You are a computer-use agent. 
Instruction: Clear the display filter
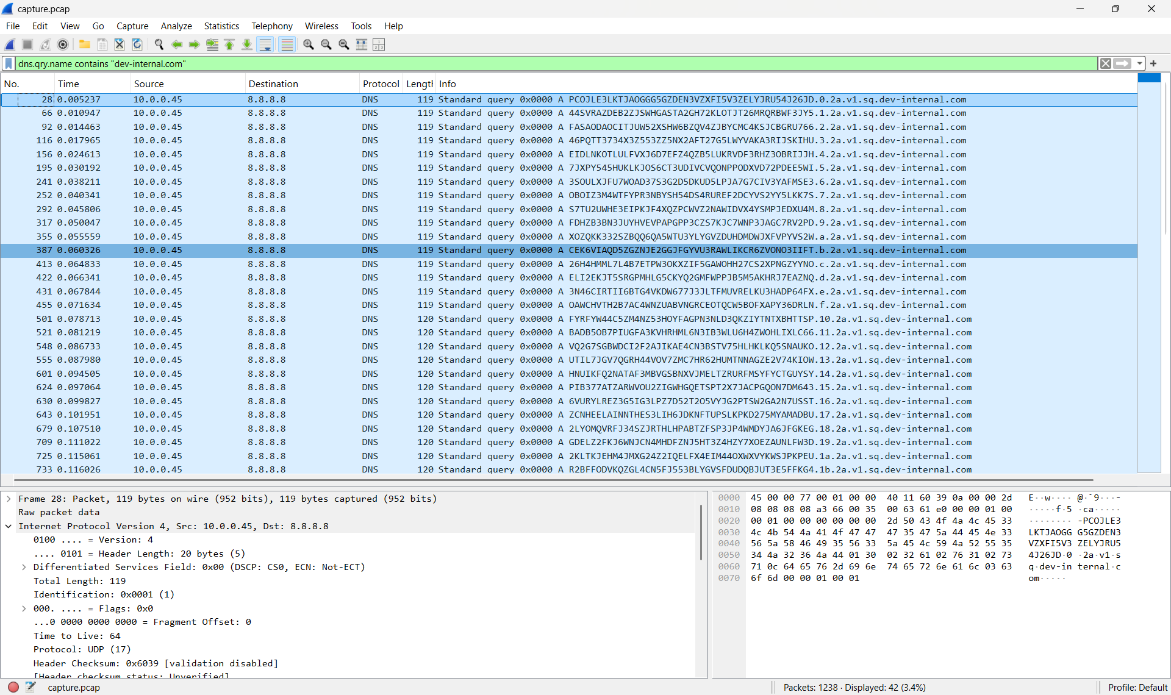[1105, 63]
